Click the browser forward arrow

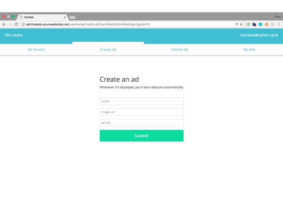[x=10, y=24]
